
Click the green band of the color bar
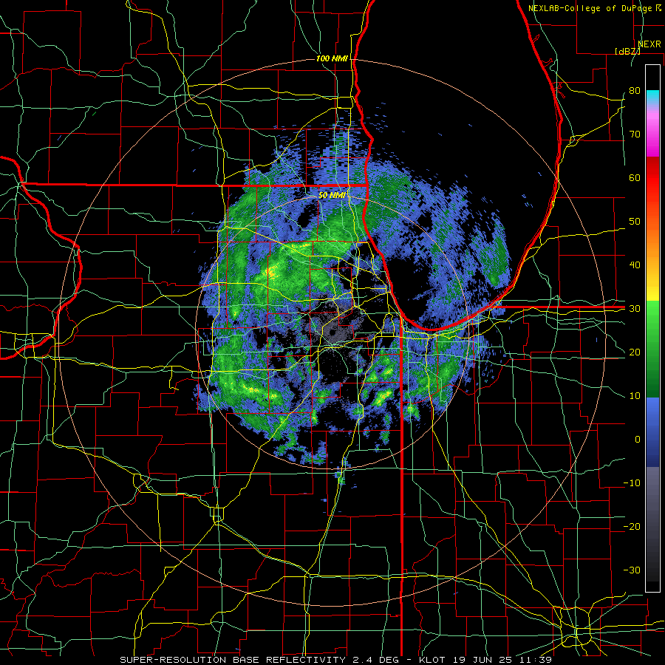pyautogui.click(x=652, y=349)
